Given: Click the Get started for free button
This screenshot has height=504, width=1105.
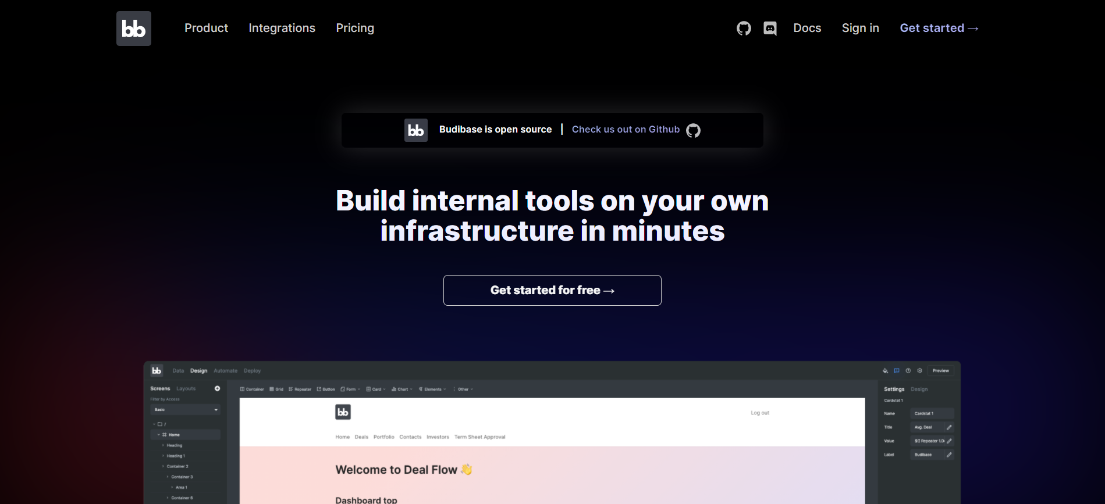Looking at the screenshot, I should click(552, 290).
